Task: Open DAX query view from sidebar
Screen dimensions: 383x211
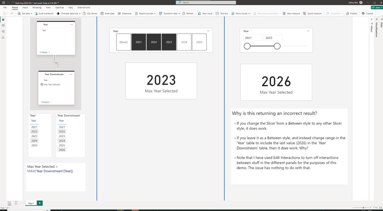Action: click(3, 37)
